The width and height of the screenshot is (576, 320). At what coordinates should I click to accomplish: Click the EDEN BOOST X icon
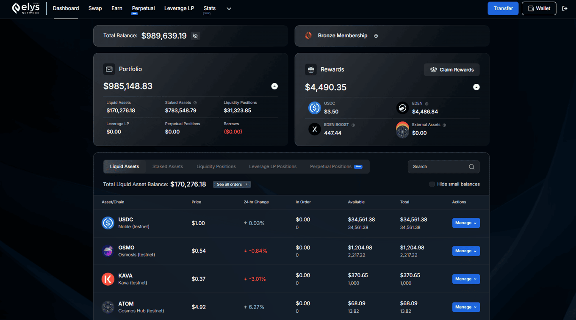(x=315, y=129)
